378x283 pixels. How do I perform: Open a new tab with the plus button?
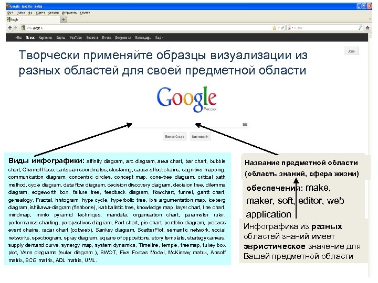(63, 19)
